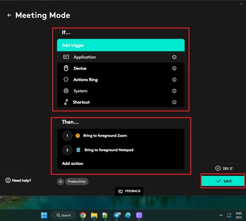Click the mouse Device icon

(x=66, y=68)
